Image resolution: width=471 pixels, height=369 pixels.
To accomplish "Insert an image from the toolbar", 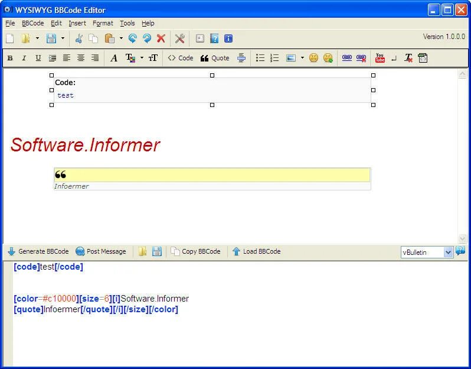I will (x=291, y=58).
